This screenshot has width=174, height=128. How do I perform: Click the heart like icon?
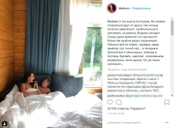(x=110, y=102)
